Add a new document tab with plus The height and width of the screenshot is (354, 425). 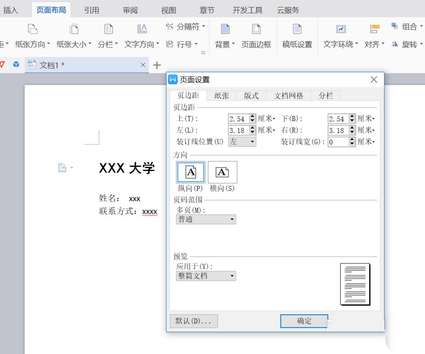click(157, 65)
